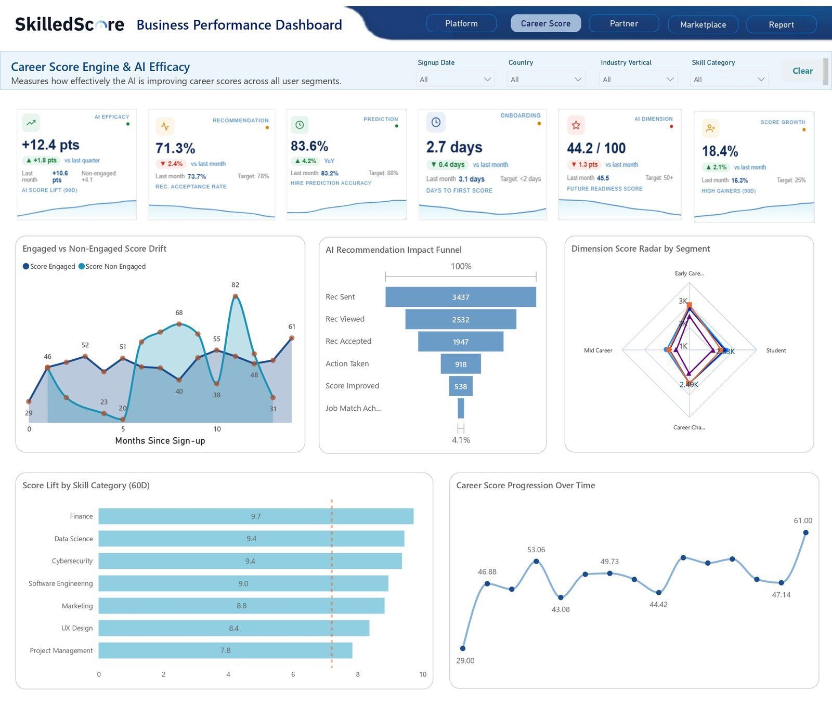Expand the Industry Vertical dropdown

638,79
